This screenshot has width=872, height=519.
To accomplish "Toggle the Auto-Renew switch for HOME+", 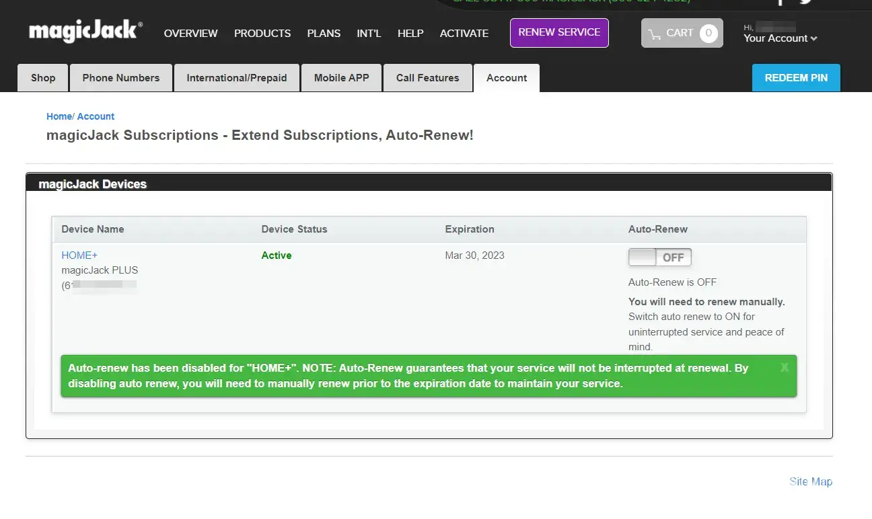I will tap(659, 257).
